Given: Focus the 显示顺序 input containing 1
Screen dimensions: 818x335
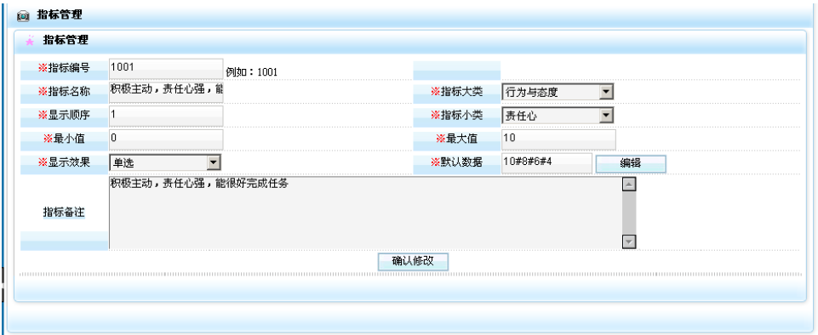Looking at the screenshot, I should point(166,116).
